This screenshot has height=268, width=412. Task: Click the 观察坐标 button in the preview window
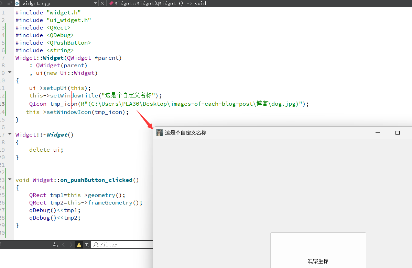point(318,261)
